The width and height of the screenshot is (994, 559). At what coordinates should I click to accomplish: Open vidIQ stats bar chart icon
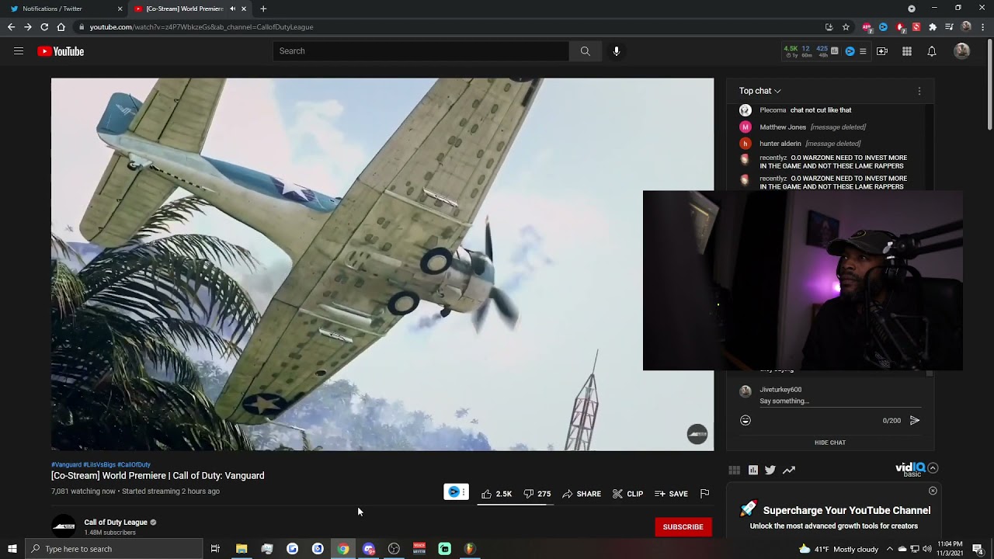tap(835, 51)
